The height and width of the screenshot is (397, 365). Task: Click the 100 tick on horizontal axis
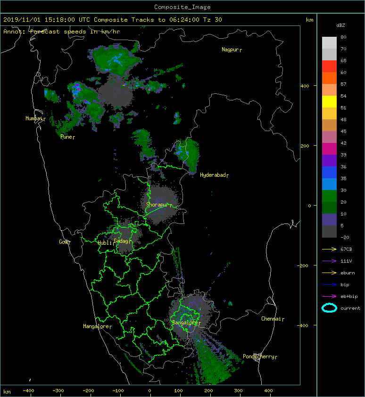(179, 391)
